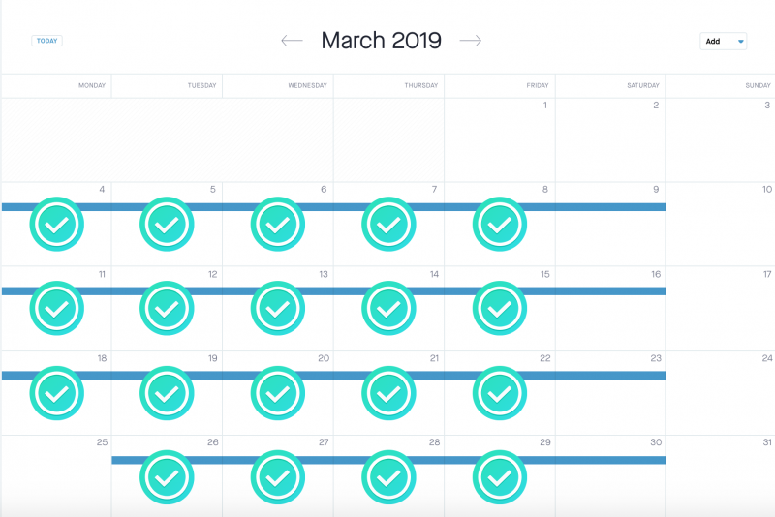Jump to current date with TODAY button
Image resolution: width=775 pixels, height=517 pixels.
click(x=46, y=41)
